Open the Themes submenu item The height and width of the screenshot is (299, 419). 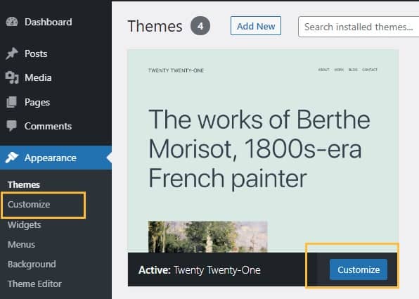pos(24,184)
